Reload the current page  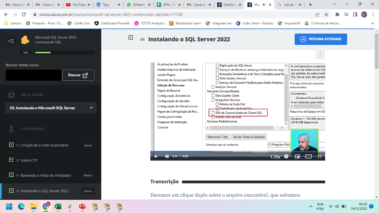(24, 14)
